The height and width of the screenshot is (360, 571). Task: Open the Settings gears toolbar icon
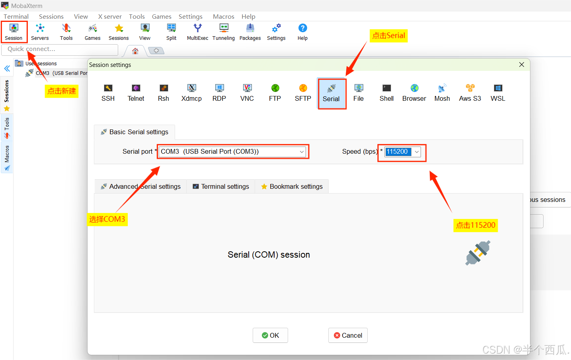click(276, 32)
